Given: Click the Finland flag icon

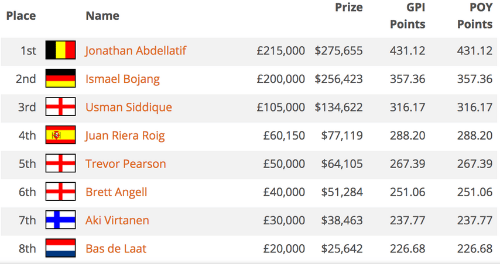Looking at the screenshot, I should pos(60,220).
